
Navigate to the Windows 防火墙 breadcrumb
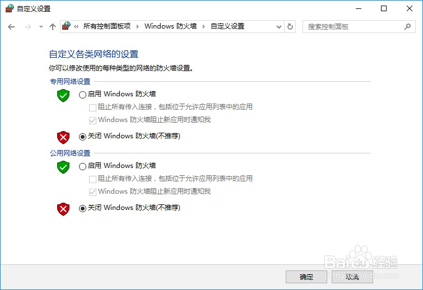[x=170, y=26]
